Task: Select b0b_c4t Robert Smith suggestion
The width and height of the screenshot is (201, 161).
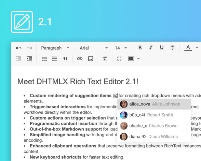Action: 154,115
